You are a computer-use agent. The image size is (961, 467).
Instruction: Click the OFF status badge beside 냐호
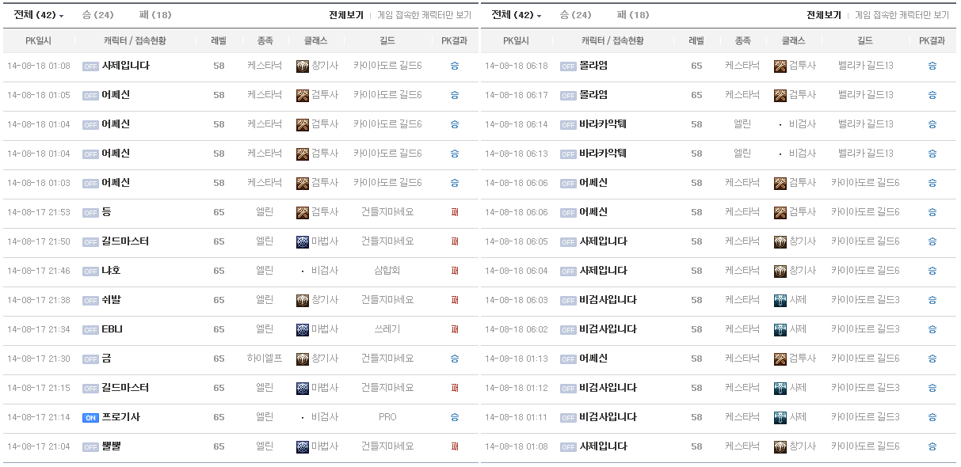coord(90,271)
